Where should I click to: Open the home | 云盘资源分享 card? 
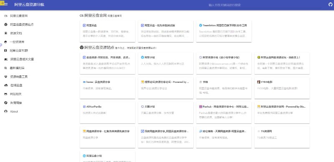tap(107, 88)
